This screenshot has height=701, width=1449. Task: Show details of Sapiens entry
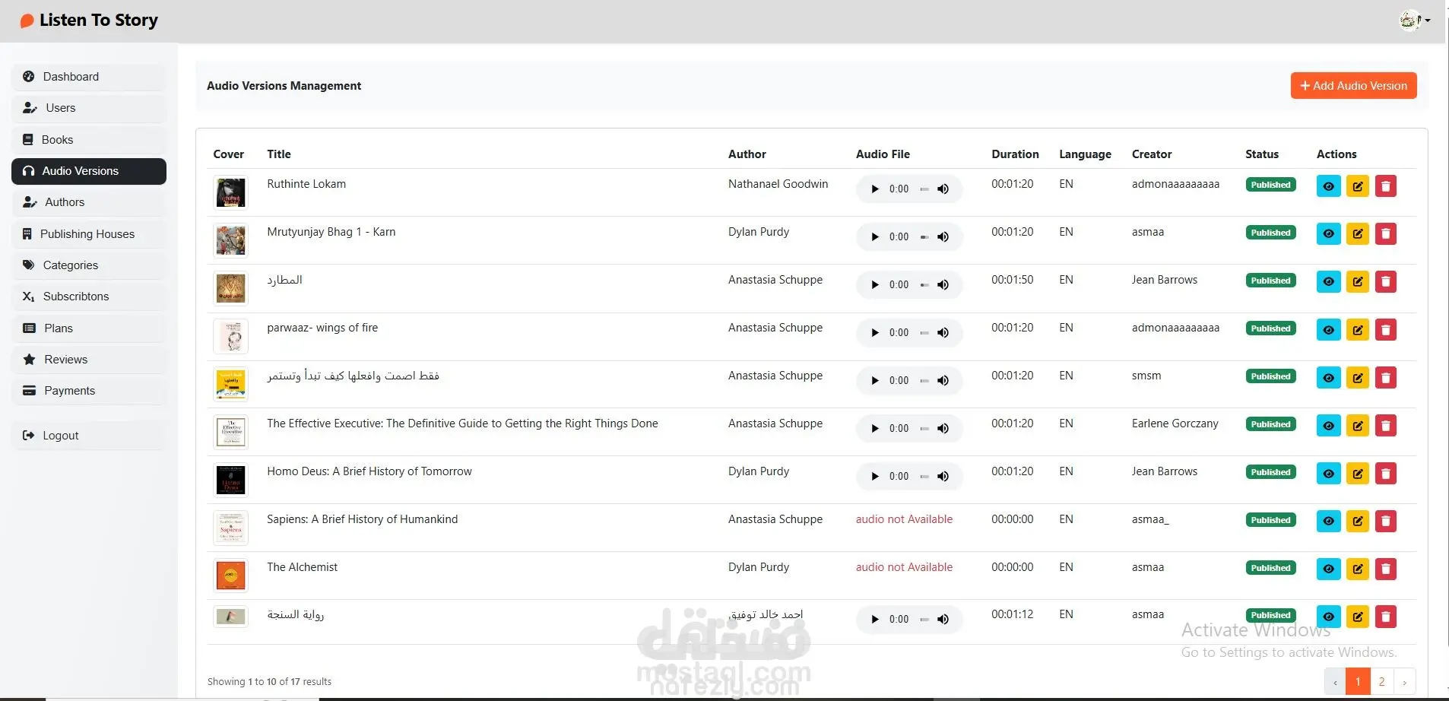pyautogui.click(x=1328, y=522)
